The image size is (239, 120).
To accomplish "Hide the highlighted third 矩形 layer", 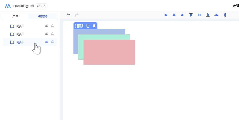I will 46,42.
